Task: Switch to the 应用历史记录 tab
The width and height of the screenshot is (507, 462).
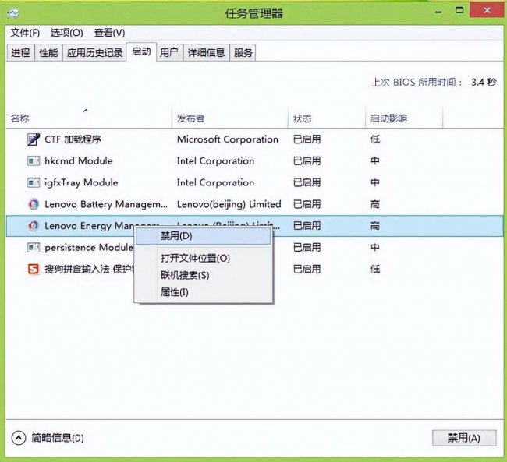Action: tap(94, 52)
